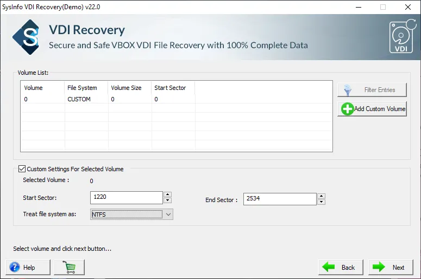Click the Volume Size column header
The image size is (421, 279).
coord(130,88)
